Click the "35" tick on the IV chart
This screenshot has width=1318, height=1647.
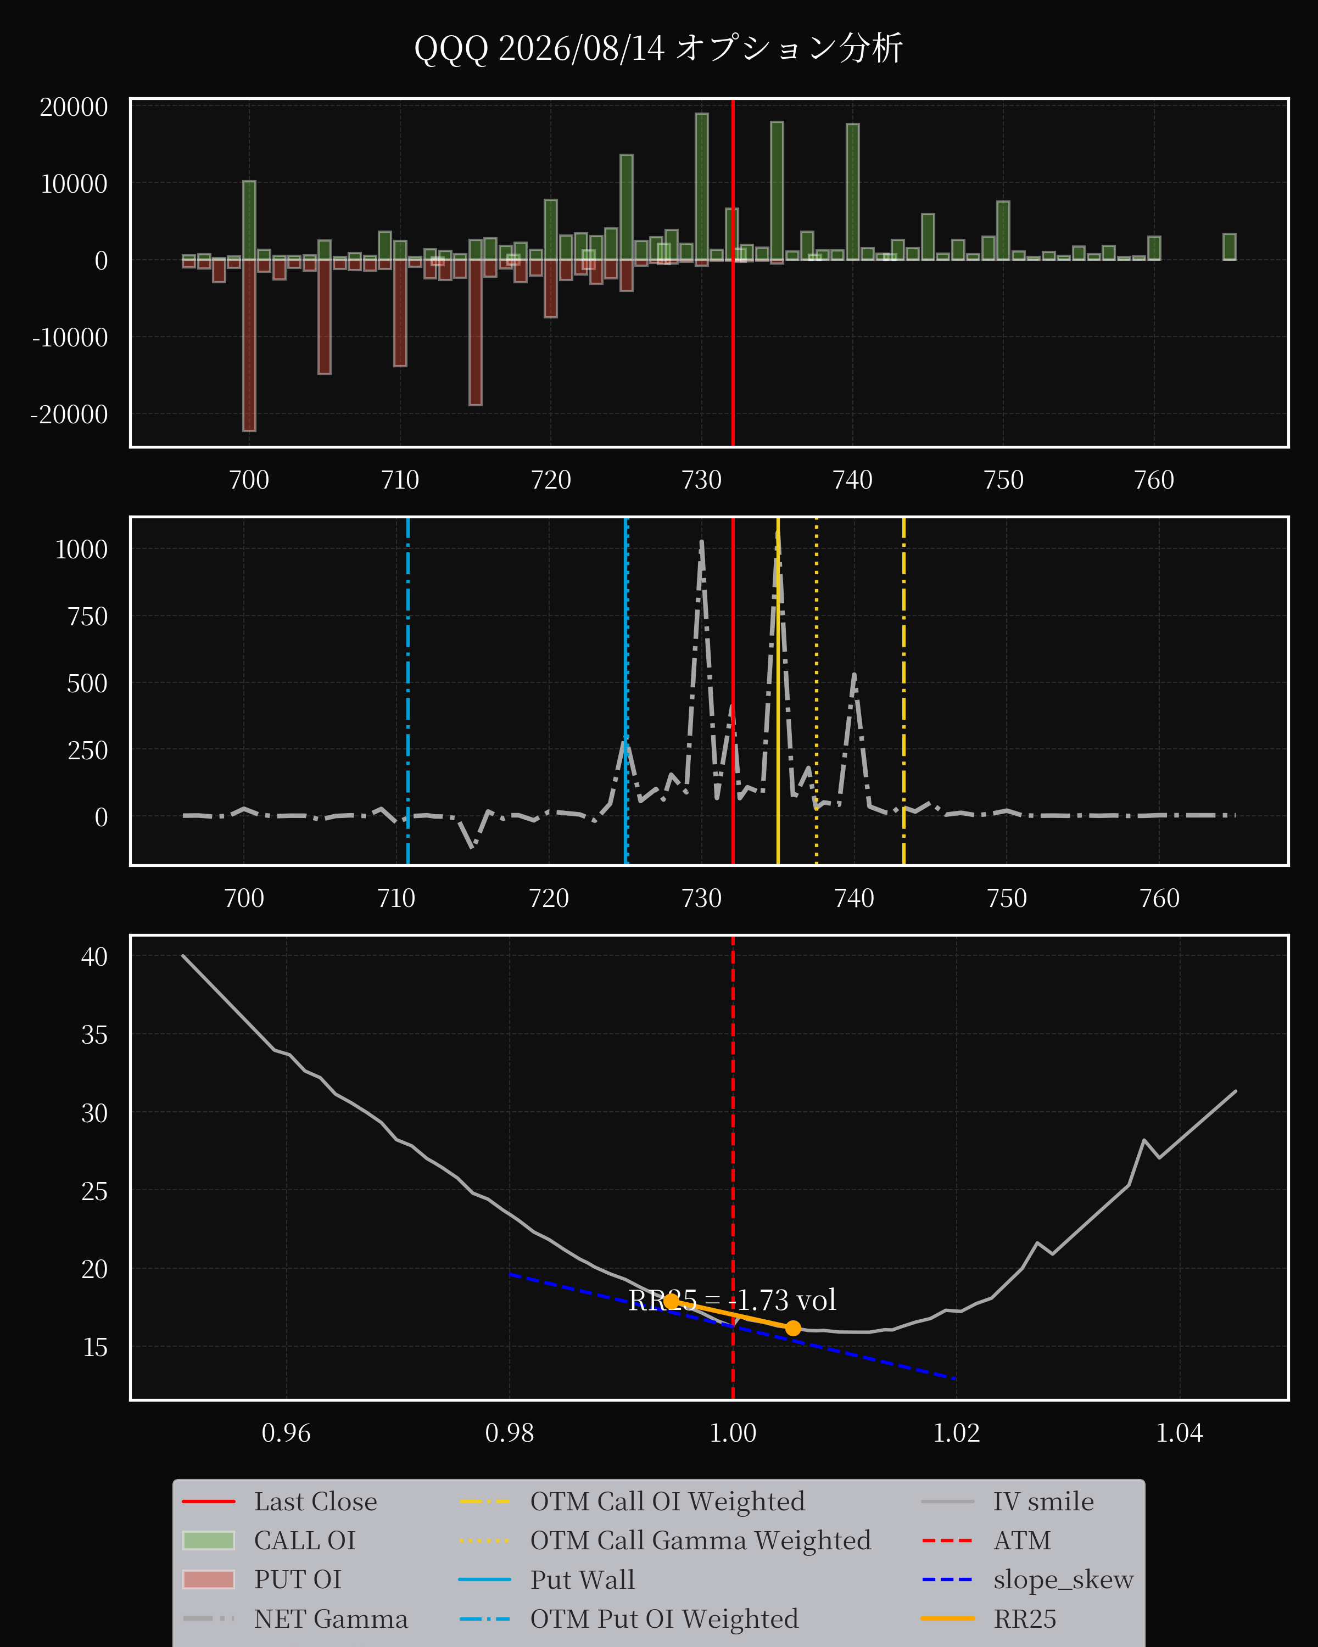(x=95, y=1034)
